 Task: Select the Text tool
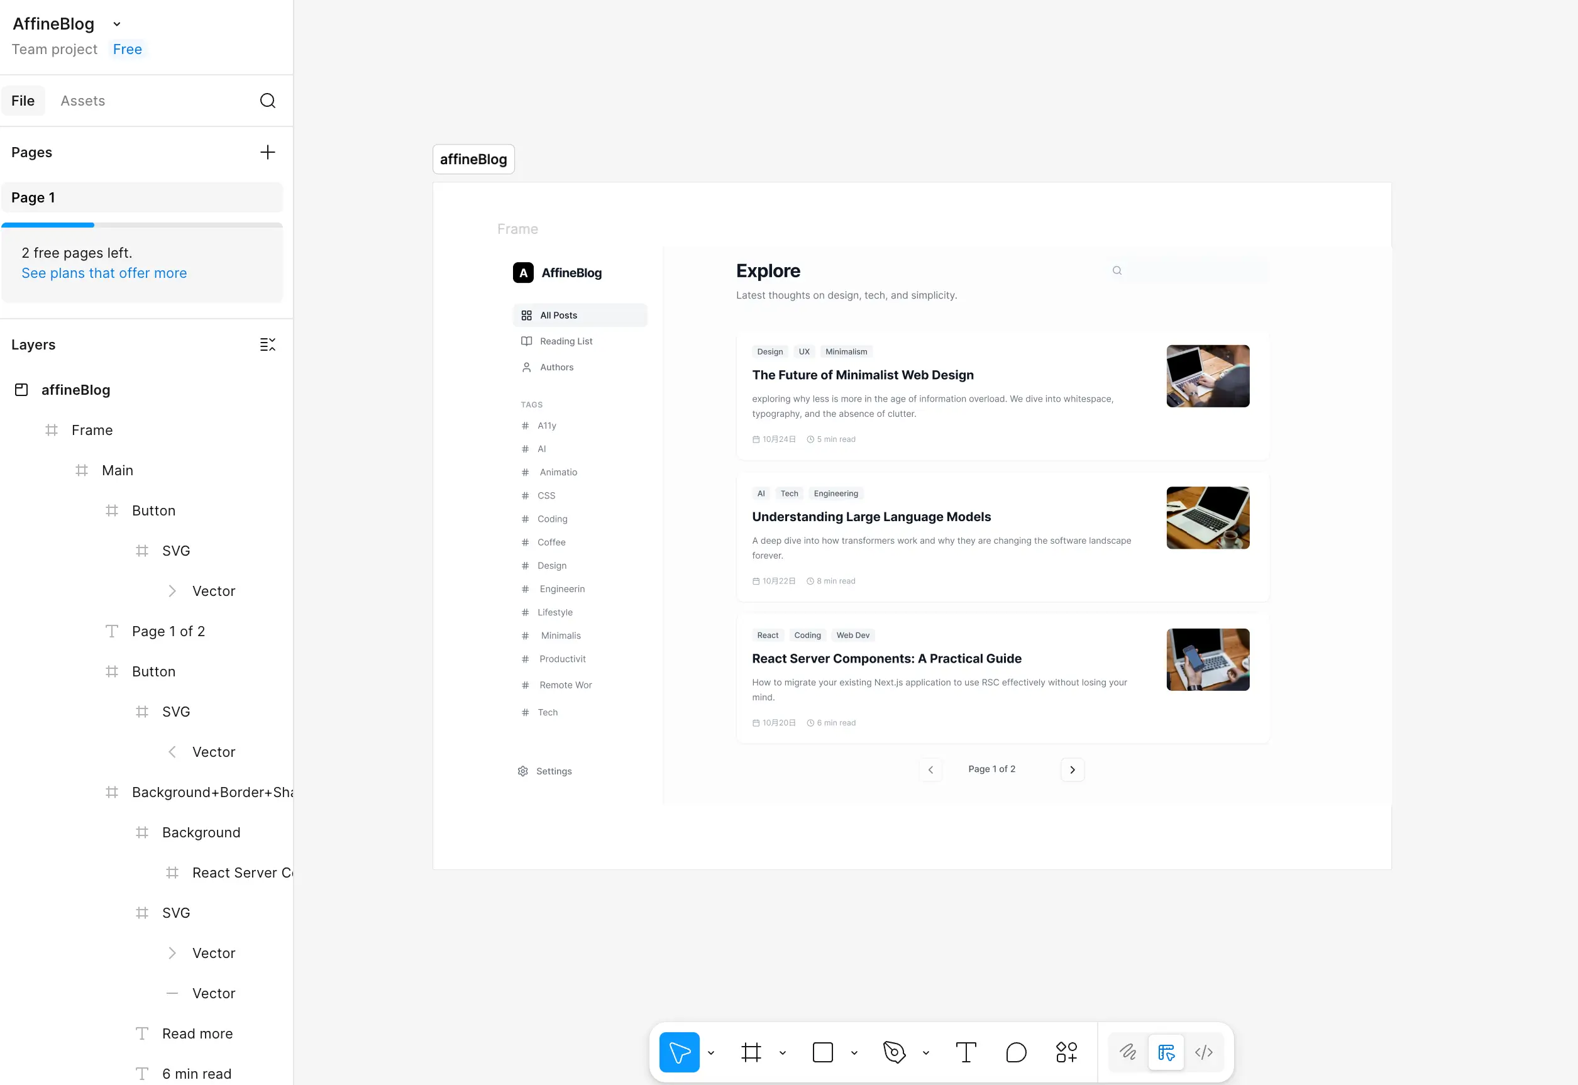[x=966, y=1052]
